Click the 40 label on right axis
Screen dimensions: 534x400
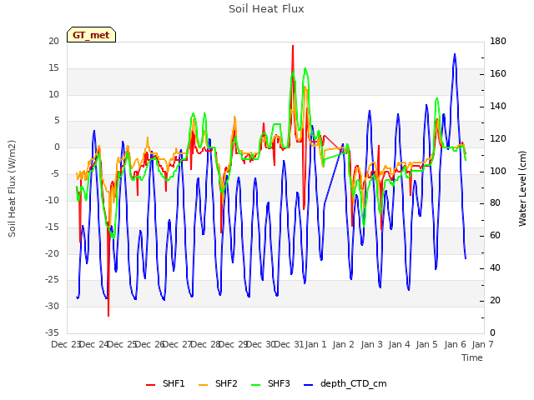coord(495,268)
